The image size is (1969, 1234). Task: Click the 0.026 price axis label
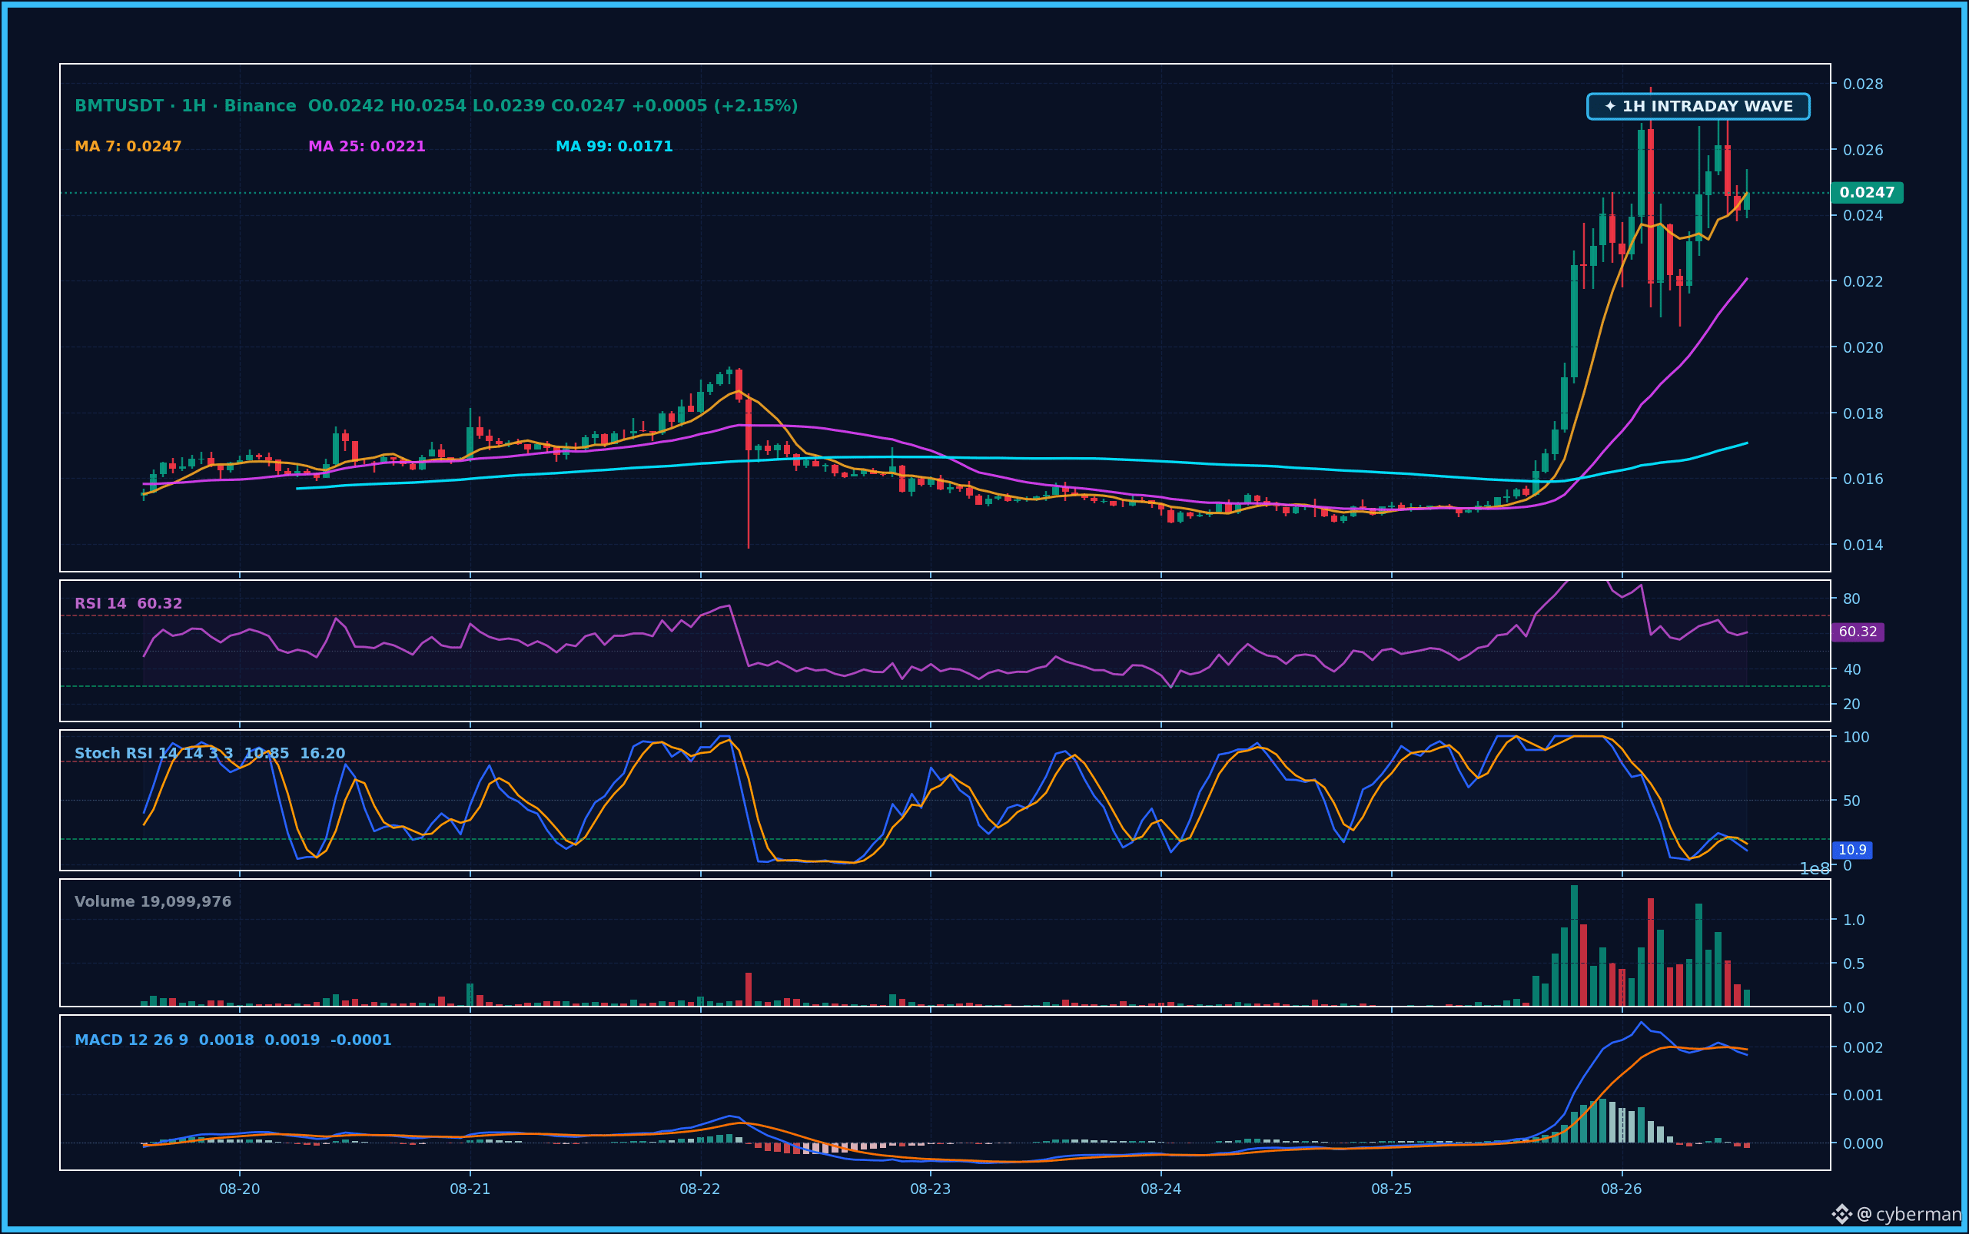coord(1863,150)
